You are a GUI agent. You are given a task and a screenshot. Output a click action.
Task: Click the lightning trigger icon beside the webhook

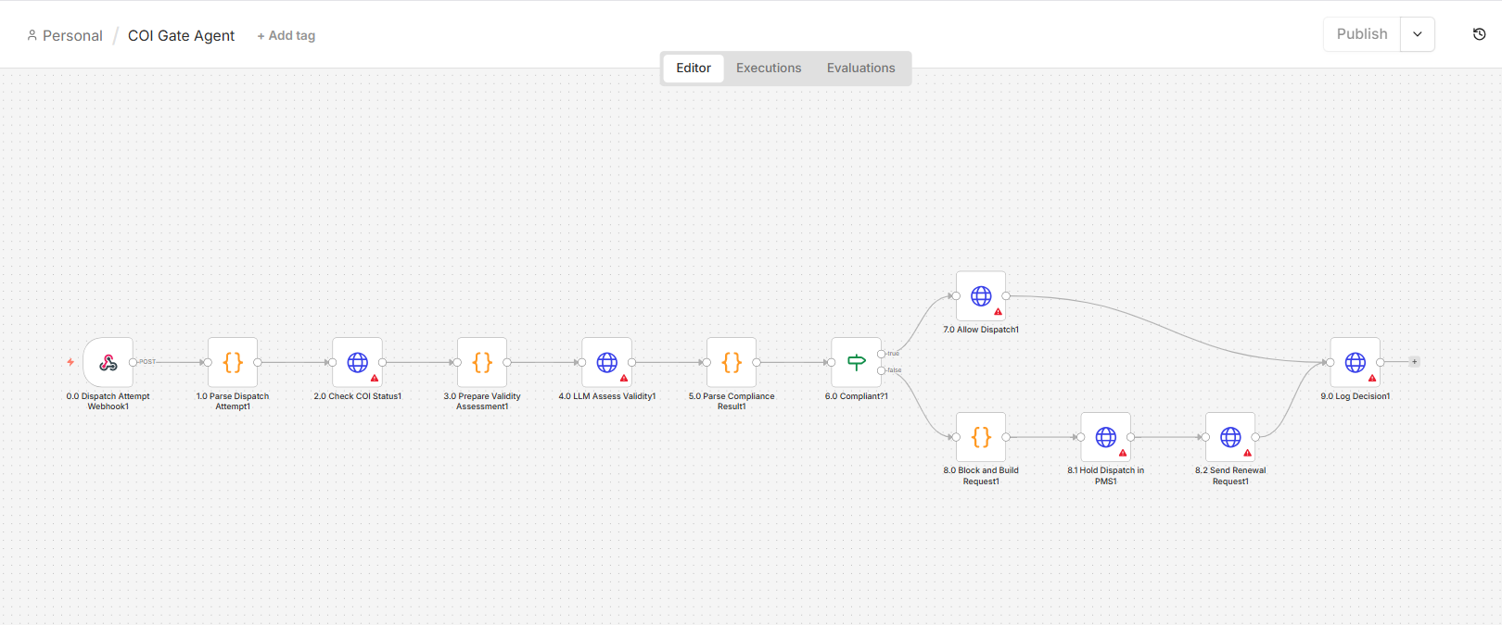(70, 362)
